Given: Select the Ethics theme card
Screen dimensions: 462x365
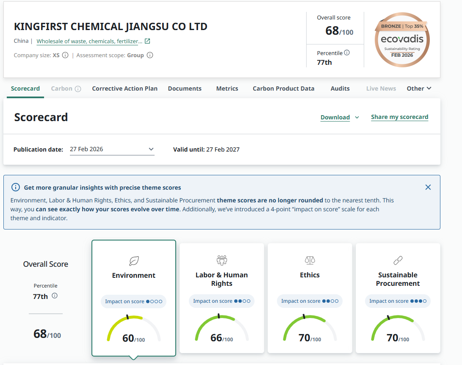Looking at the screenshot, I should coord(310,298).
